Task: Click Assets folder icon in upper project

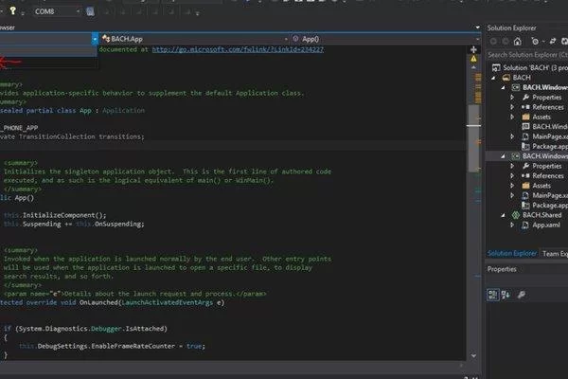Action: tap(525, 117)
